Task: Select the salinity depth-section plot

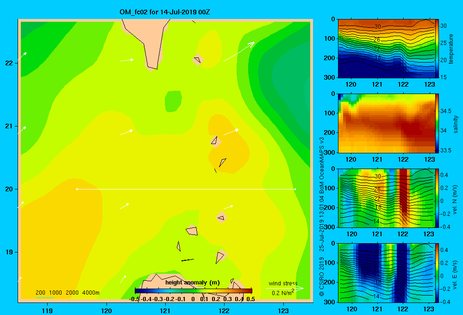Action: (387, 123)
